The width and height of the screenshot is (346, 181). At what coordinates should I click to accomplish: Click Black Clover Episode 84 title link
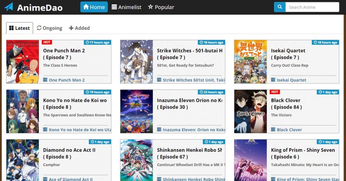coord(286,104)
